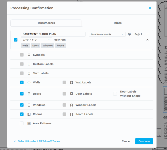Open the 3/16" = 1'-0" scale dropdown
This screenshot has width=167, height=150.
pyautogui.click(x=36, y=40)
